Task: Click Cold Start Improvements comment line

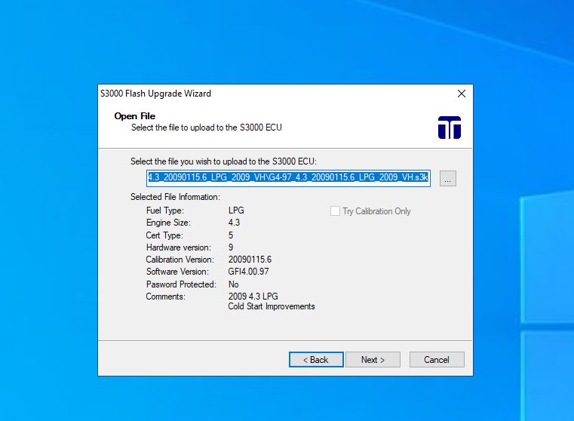Action: pos(272,306)
